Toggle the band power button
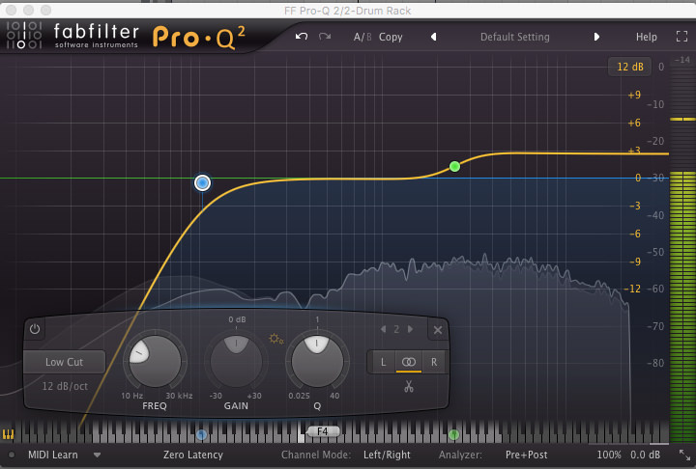Viewport: 696px width, 469px height. tap(35, 329)
